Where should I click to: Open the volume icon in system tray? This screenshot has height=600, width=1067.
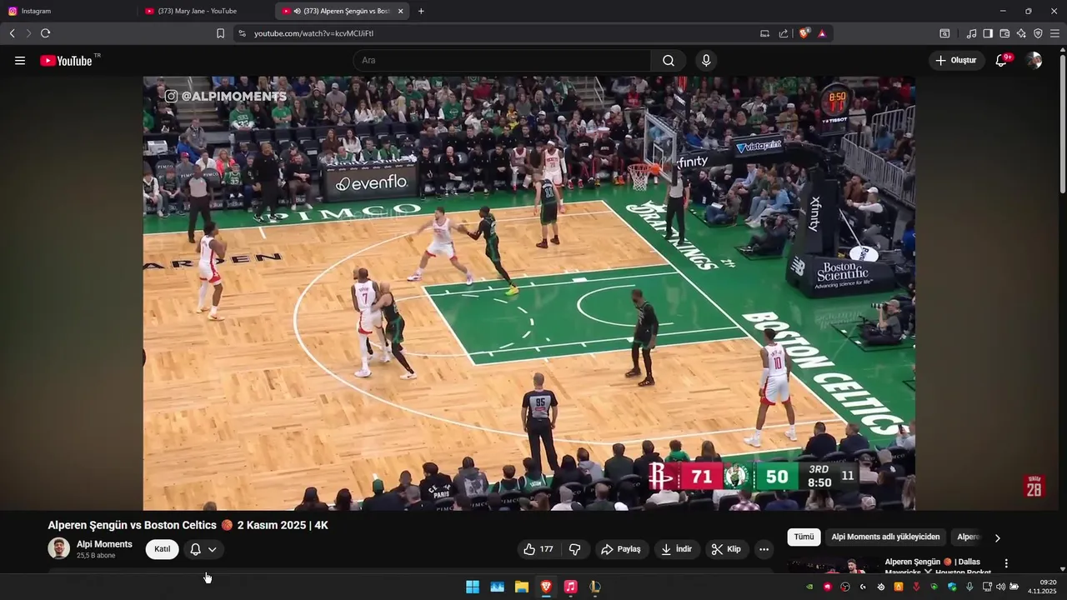point(1000,587)
